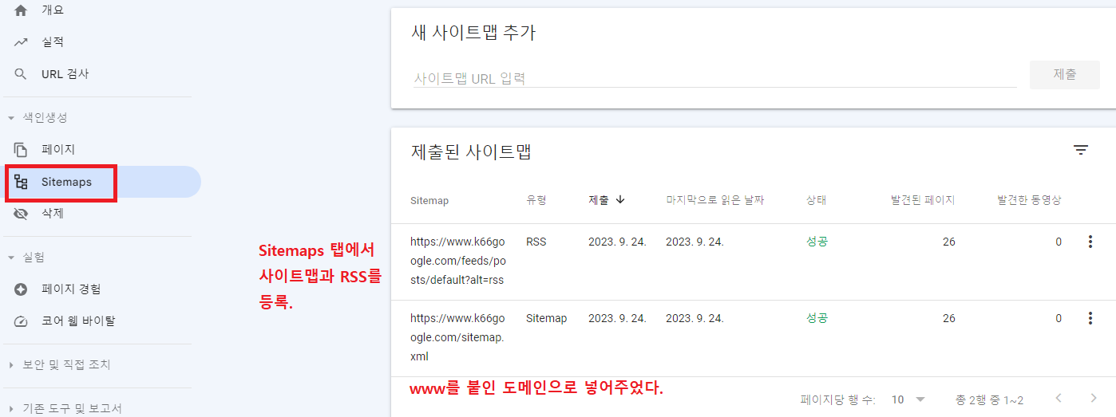This screenshot has height=417, width=1116.
Task: Open the feeds/posts/default?alt=rss sitemap row
Action: point(753,262)
